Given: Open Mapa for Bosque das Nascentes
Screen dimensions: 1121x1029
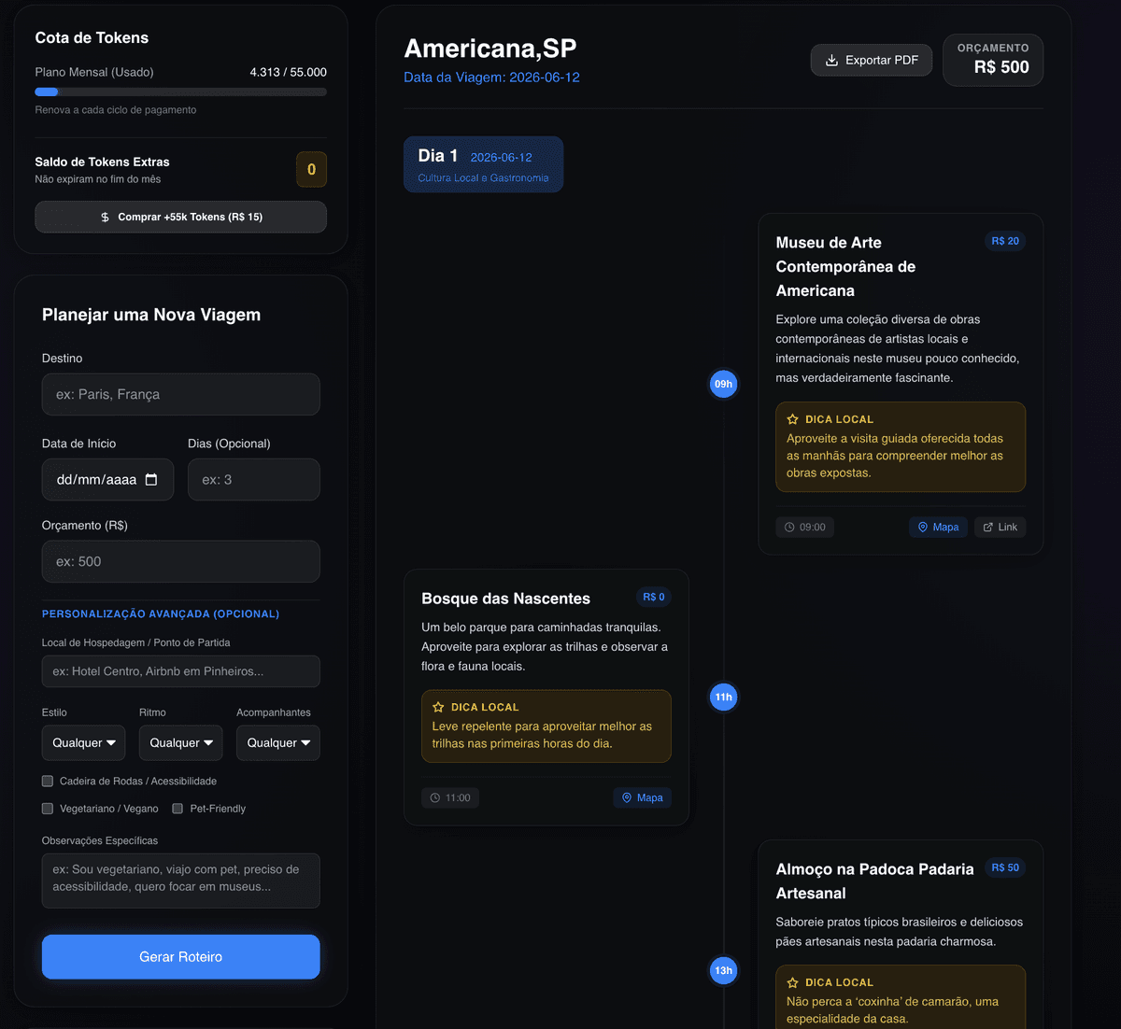Looking at the screenshot, I should coord(643,798).
